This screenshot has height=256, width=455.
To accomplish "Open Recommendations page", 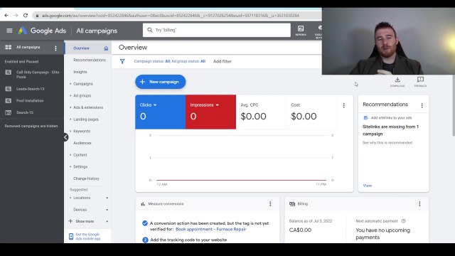I will coord(90,60).
